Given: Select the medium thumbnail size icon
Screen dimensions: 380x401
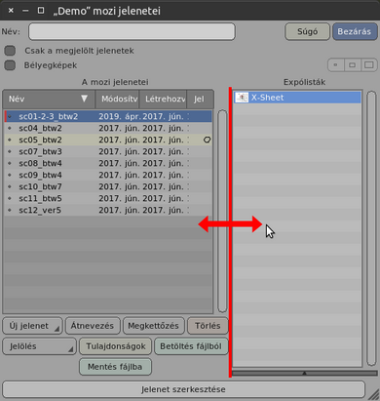Looking at the screenshot, I should [x=352, y=65].
